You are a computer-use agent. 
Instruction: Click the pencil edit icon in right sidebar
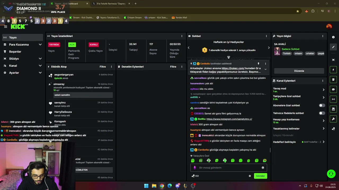pos(333,47)
